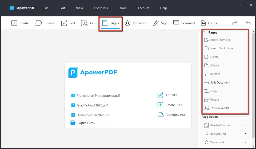Choose Split Document in Pages panel
Viewport: 256px width, 149px height.
pos(220,82)
